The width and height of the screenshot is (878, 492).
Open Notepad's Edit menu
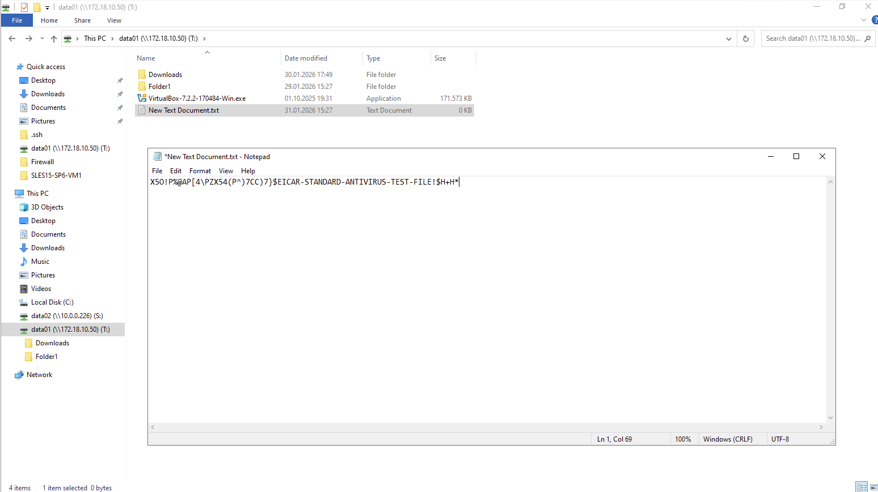pyautogui.click(x=176, y=171)
